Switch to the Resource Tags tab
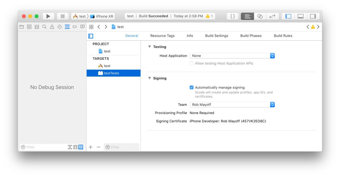The height and width of the screenshot is (177, 340). 162,36
